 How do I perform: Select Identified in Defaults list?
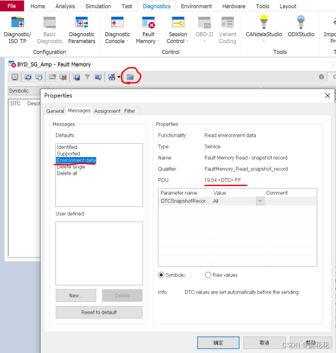pos(67,147)
